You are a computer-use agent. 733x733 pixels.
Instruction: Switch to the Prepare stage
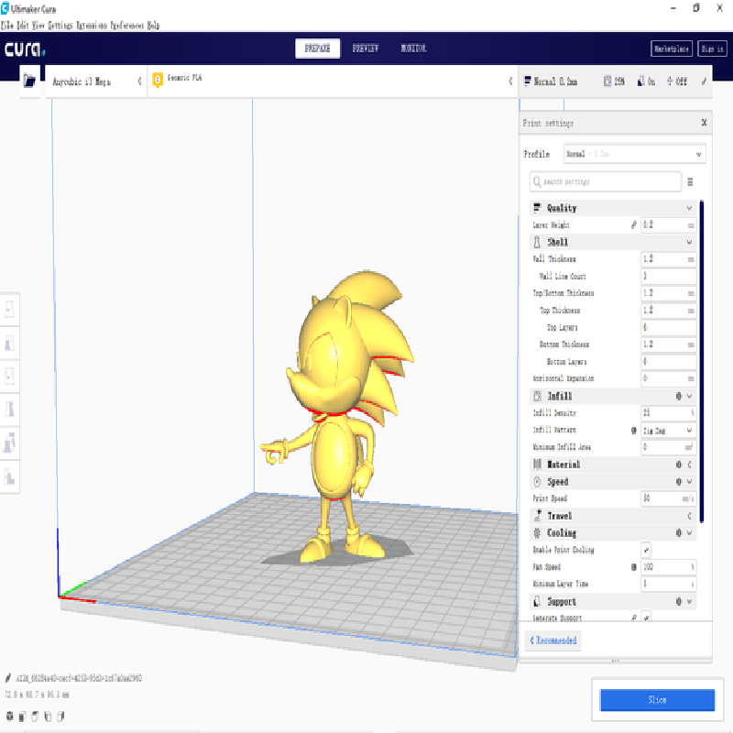[317, 49]
